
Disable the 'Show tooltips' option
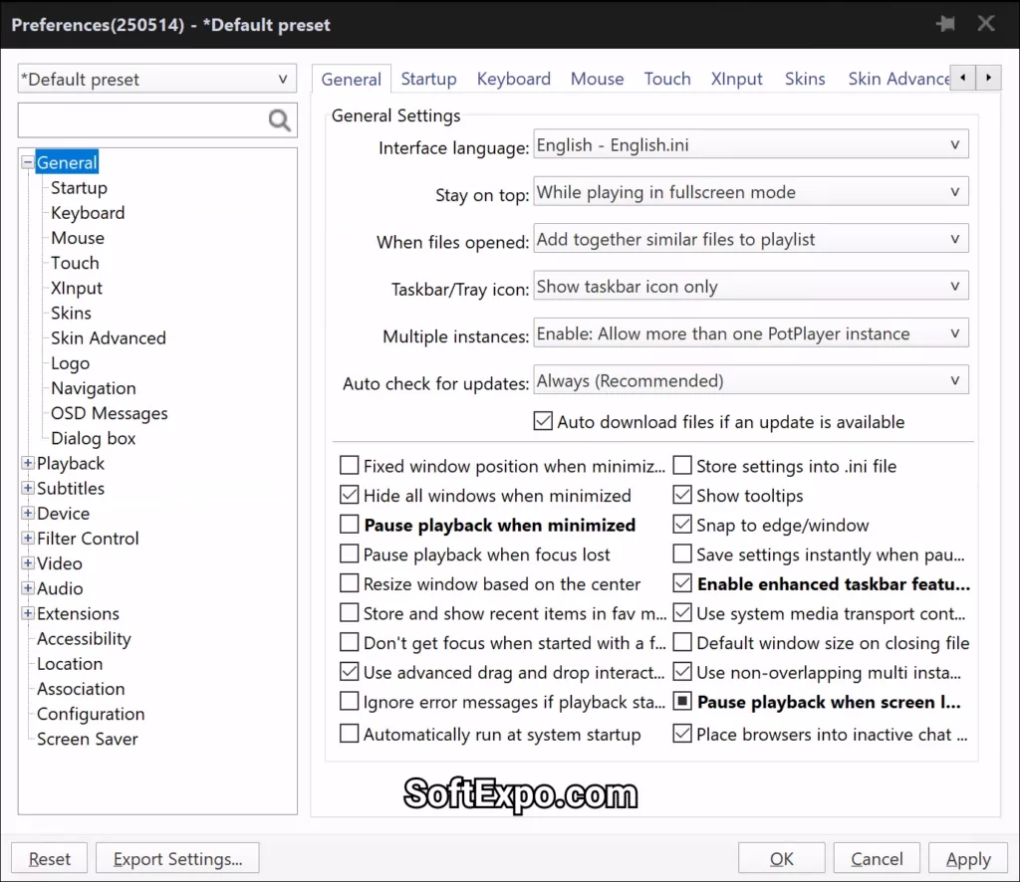682,495
